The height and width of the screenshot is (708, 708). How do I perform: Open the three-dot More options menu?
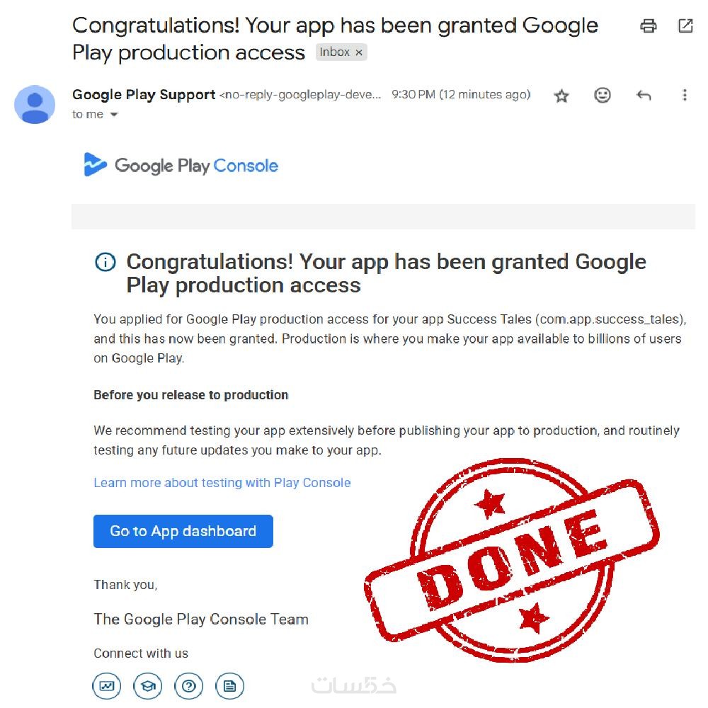684,95
